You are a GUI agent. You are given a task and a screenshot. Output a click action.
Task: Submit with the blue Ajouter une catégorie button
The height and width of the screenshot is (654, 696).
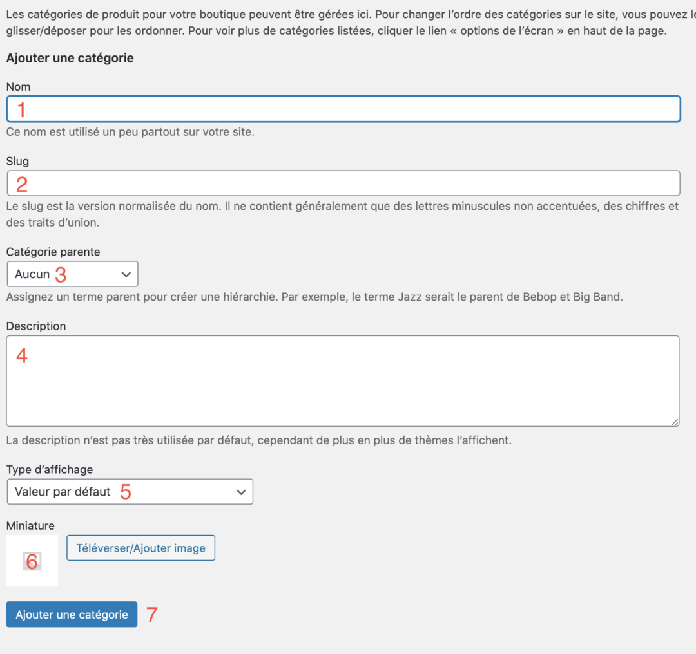(72, 615)
